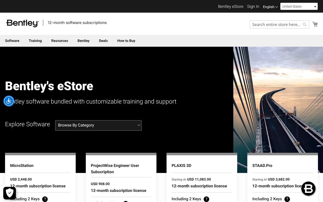Focus the Search entire store field
Image resolution: width=323 pixels, height=202 pixels.
coord(276,24)
